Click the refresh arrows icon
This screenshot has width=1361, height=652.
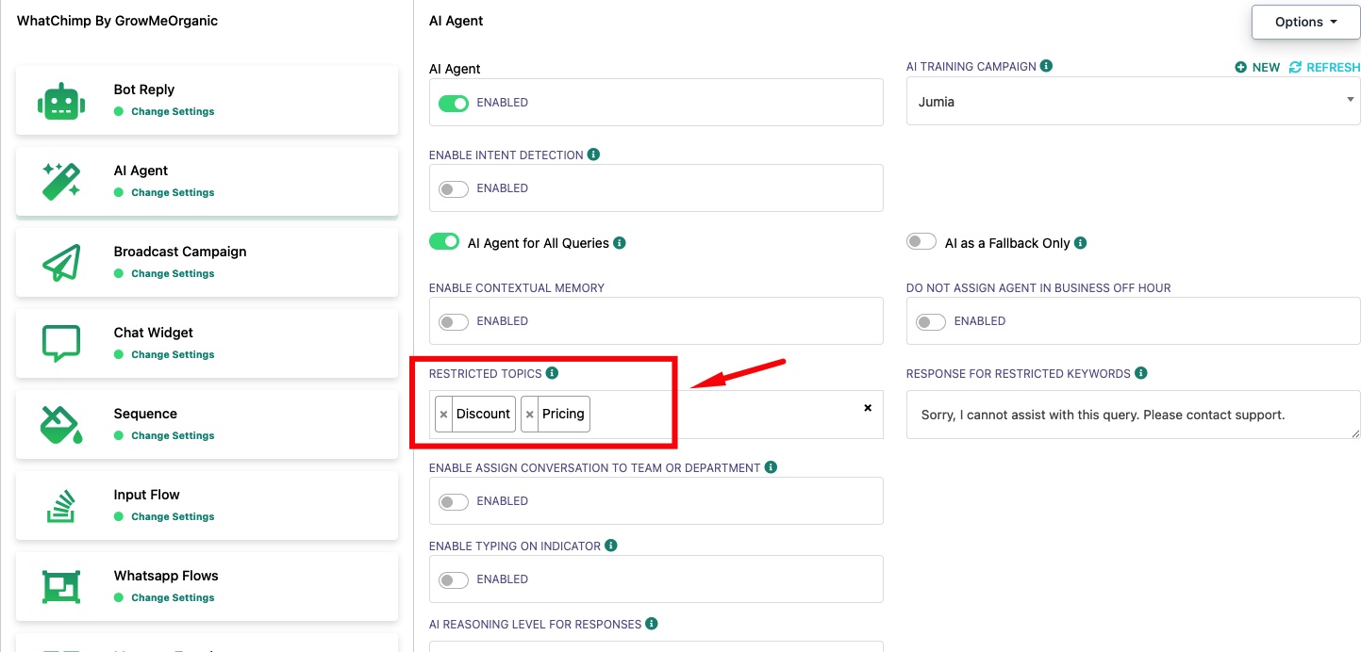click(1295, 67)
